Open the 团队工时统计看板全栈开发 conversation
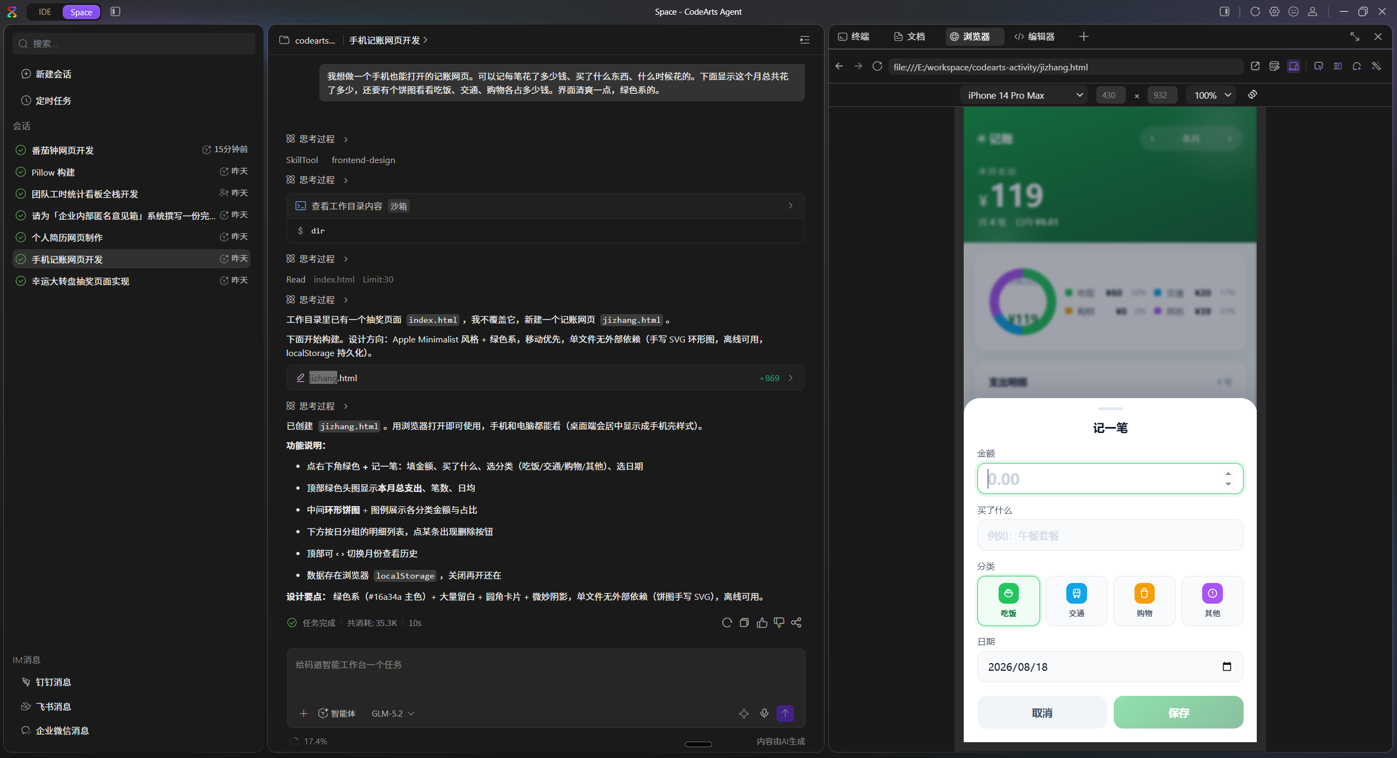Viewport: 1397px width, 758px height. pos(131,194)
